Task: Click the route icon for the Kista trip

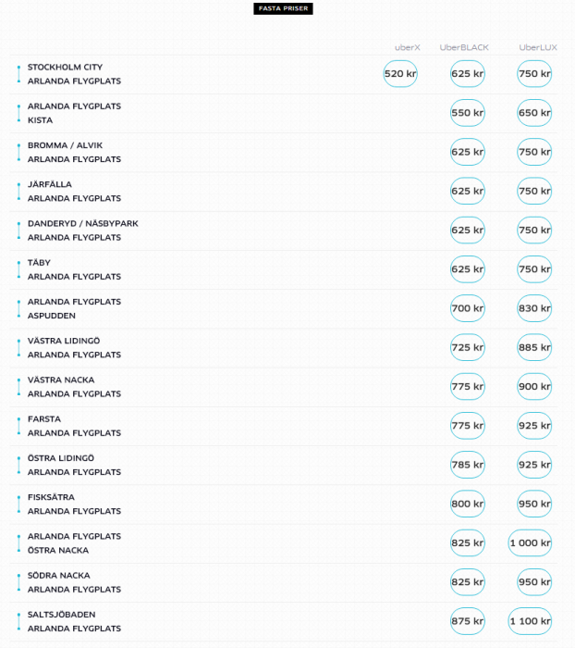Action: click(x=18, y=113)
